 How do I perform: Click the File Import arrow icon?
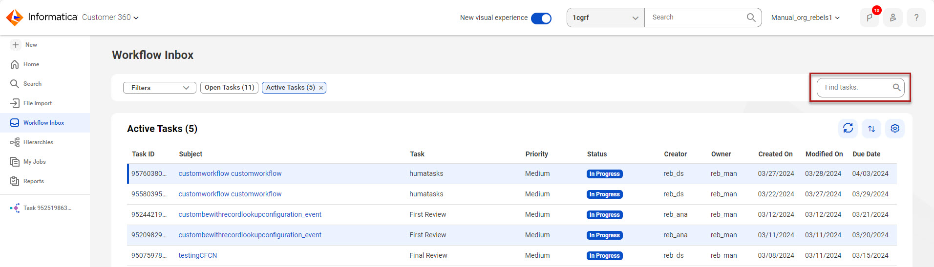coord(15,103)
